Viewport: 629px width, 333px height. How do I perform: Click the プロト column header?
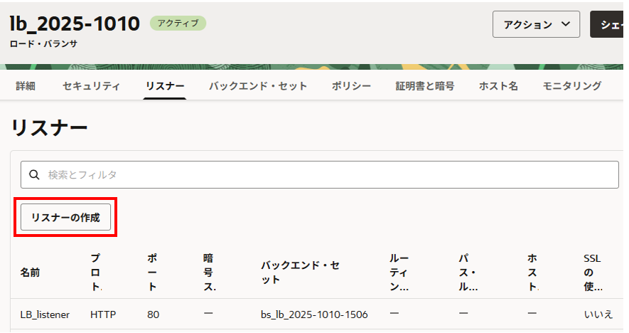coord(96,273)
